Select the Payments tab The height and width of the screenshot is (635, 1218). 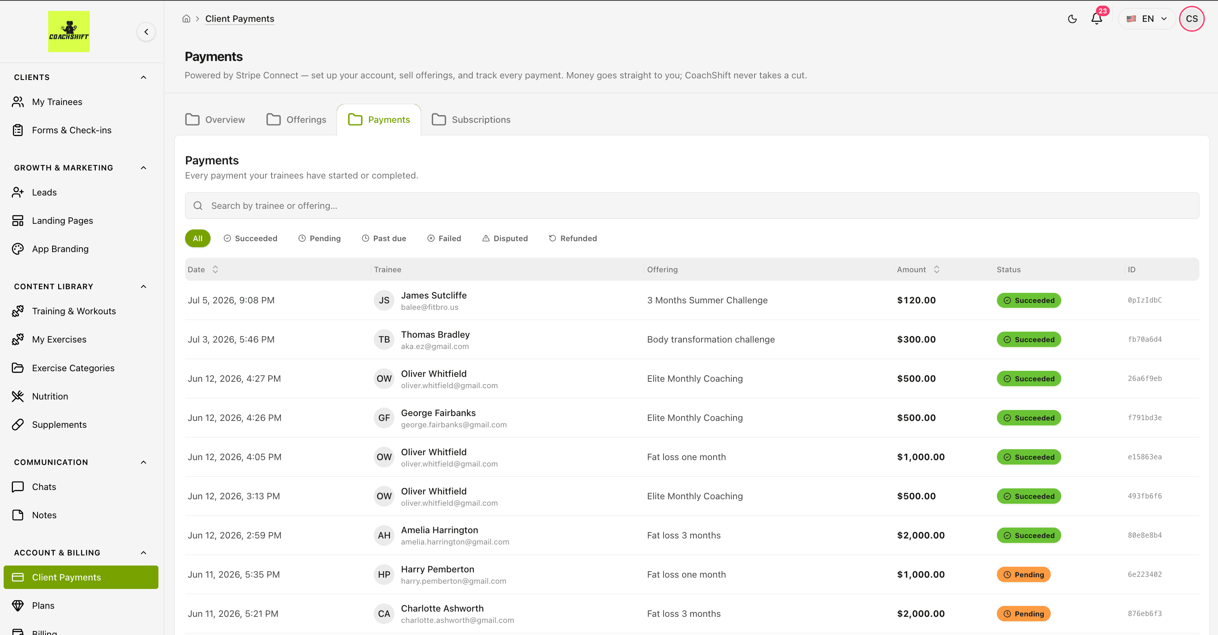[379, 120]
